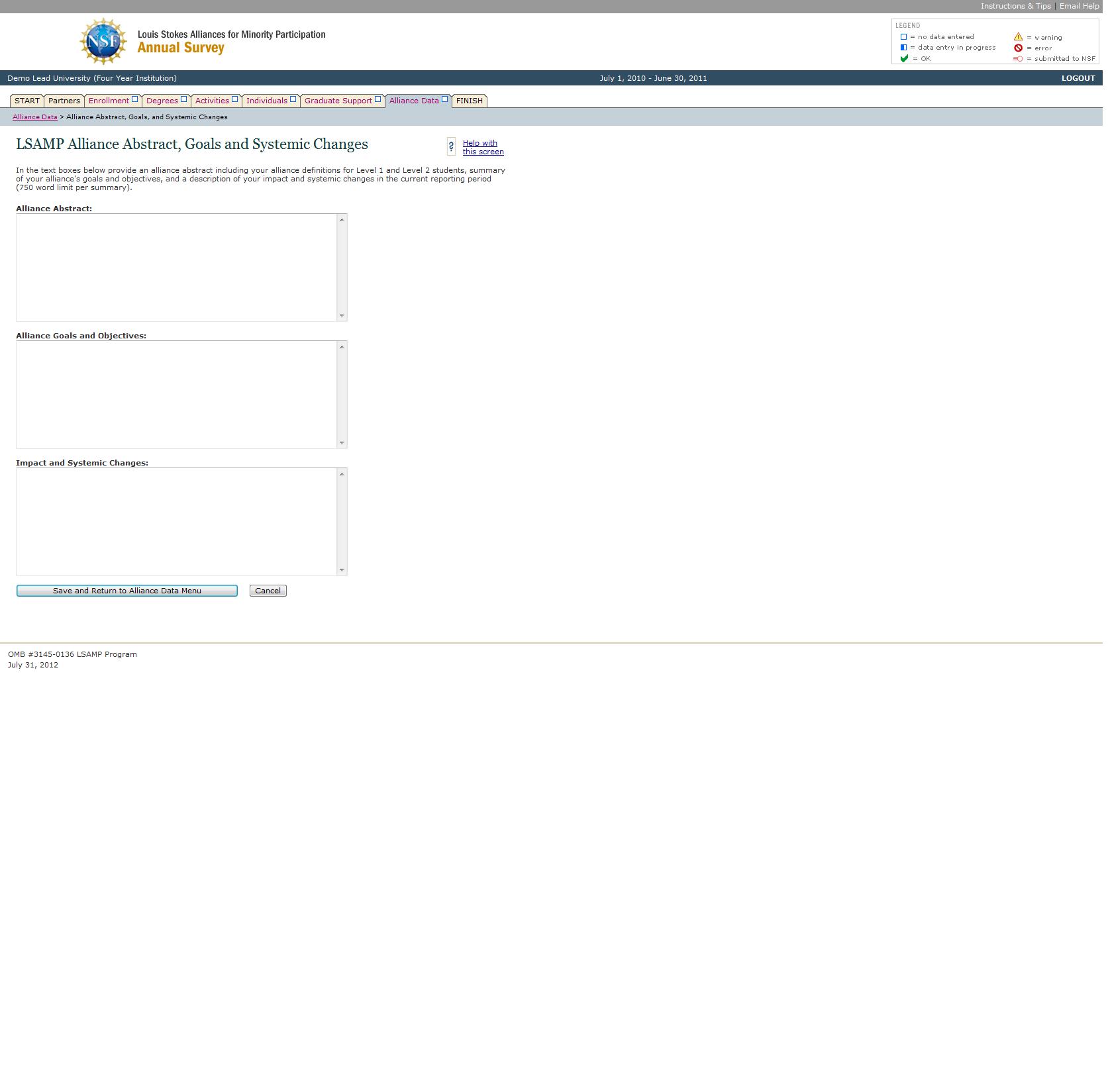Viewport: 1108px width, 1086px height.
Task: Click the Alliance Data breadcrumb link
Action: 35,117
